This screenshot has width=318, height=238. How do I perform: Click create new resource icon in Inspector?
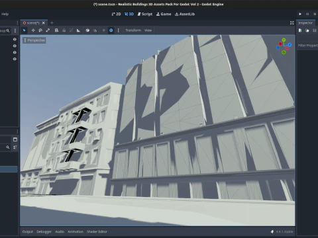tap(300, 30)
